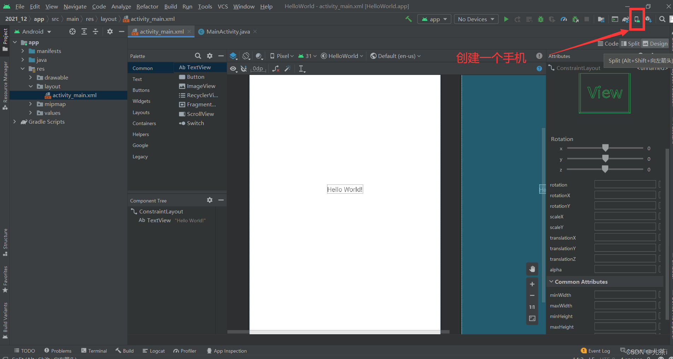Switch to Split view mode
Screen dimensions: 673x359
[x=630, y=43]
